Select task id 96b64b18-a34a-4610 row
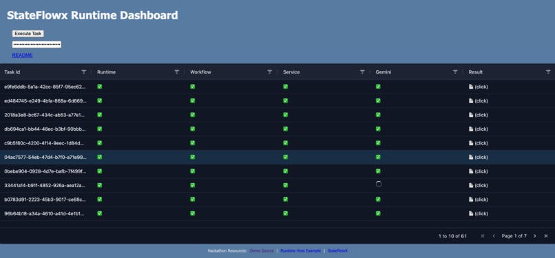The height and width of the screenshot is (258, 555). [x=277, y=213]
